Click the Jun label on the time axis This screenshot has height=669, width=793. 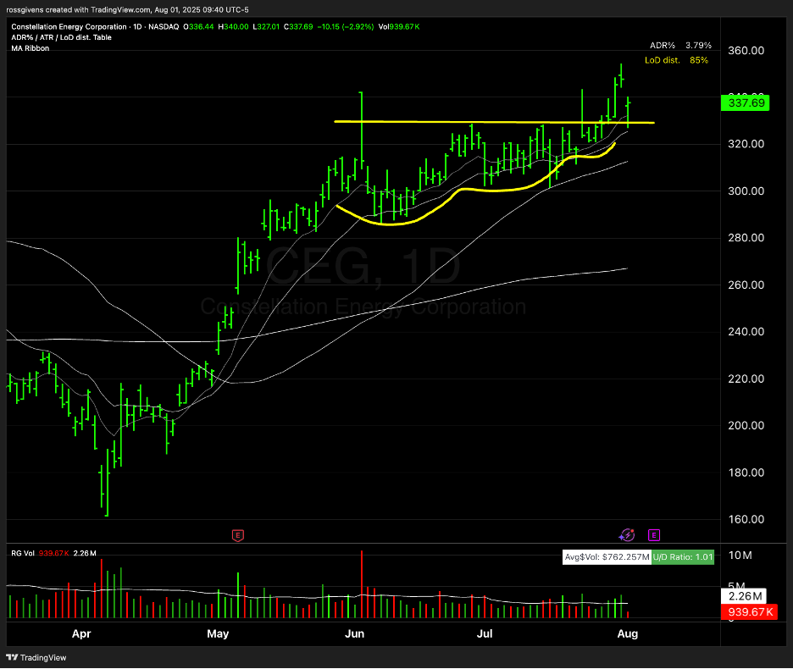(x=355, y=633)
